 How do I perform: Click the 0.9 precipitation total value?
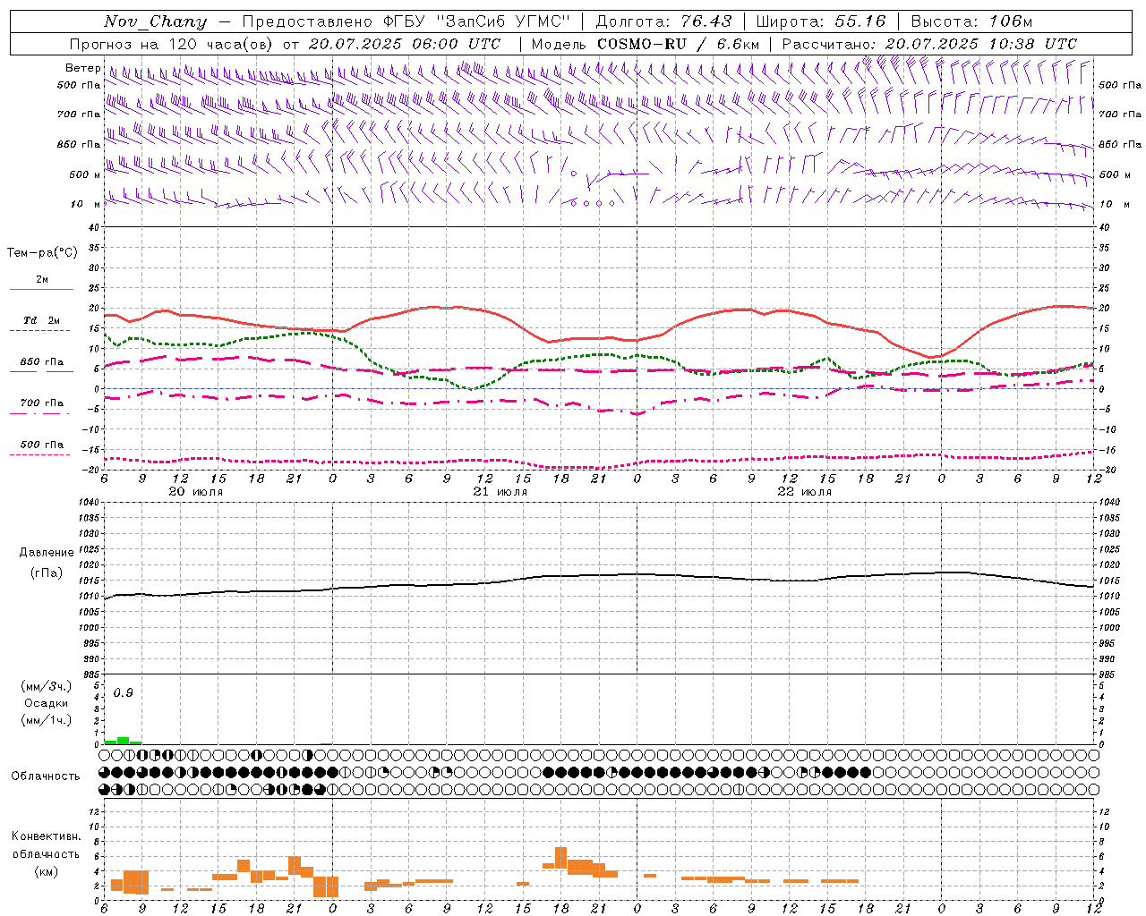(x=123, y=693)
